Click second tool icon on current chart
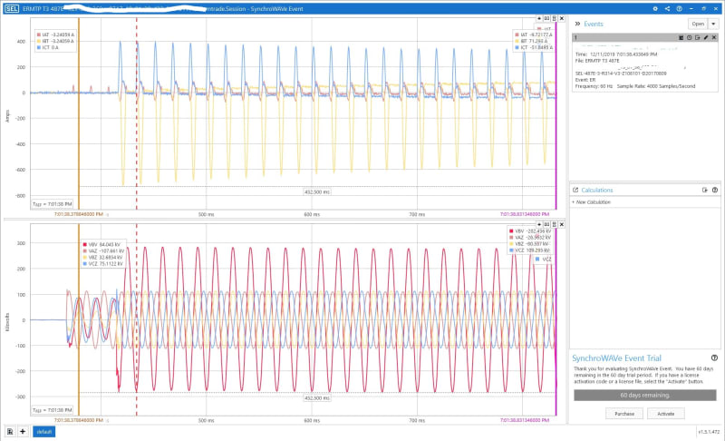Image resolution: width=725 pixels, height=441 pixels. tap(546, 18)
